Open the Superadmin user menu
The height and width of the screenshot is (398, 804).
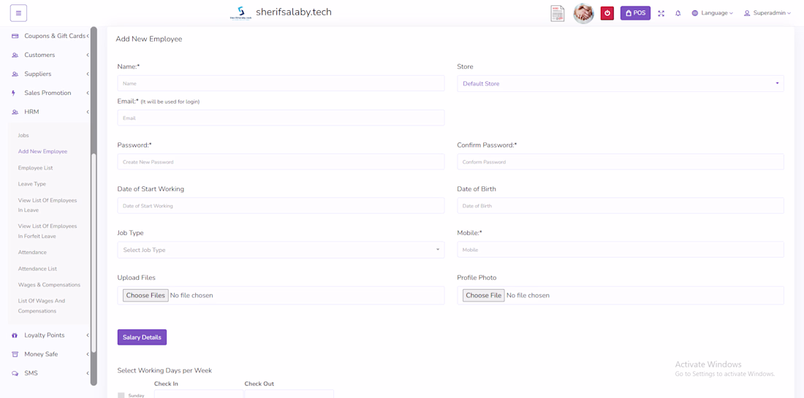767,13
